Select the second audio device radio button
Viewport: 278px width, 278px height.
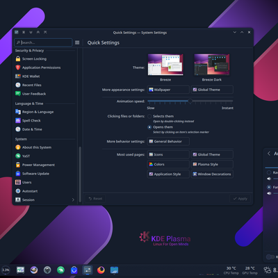(x=269, y=187)
